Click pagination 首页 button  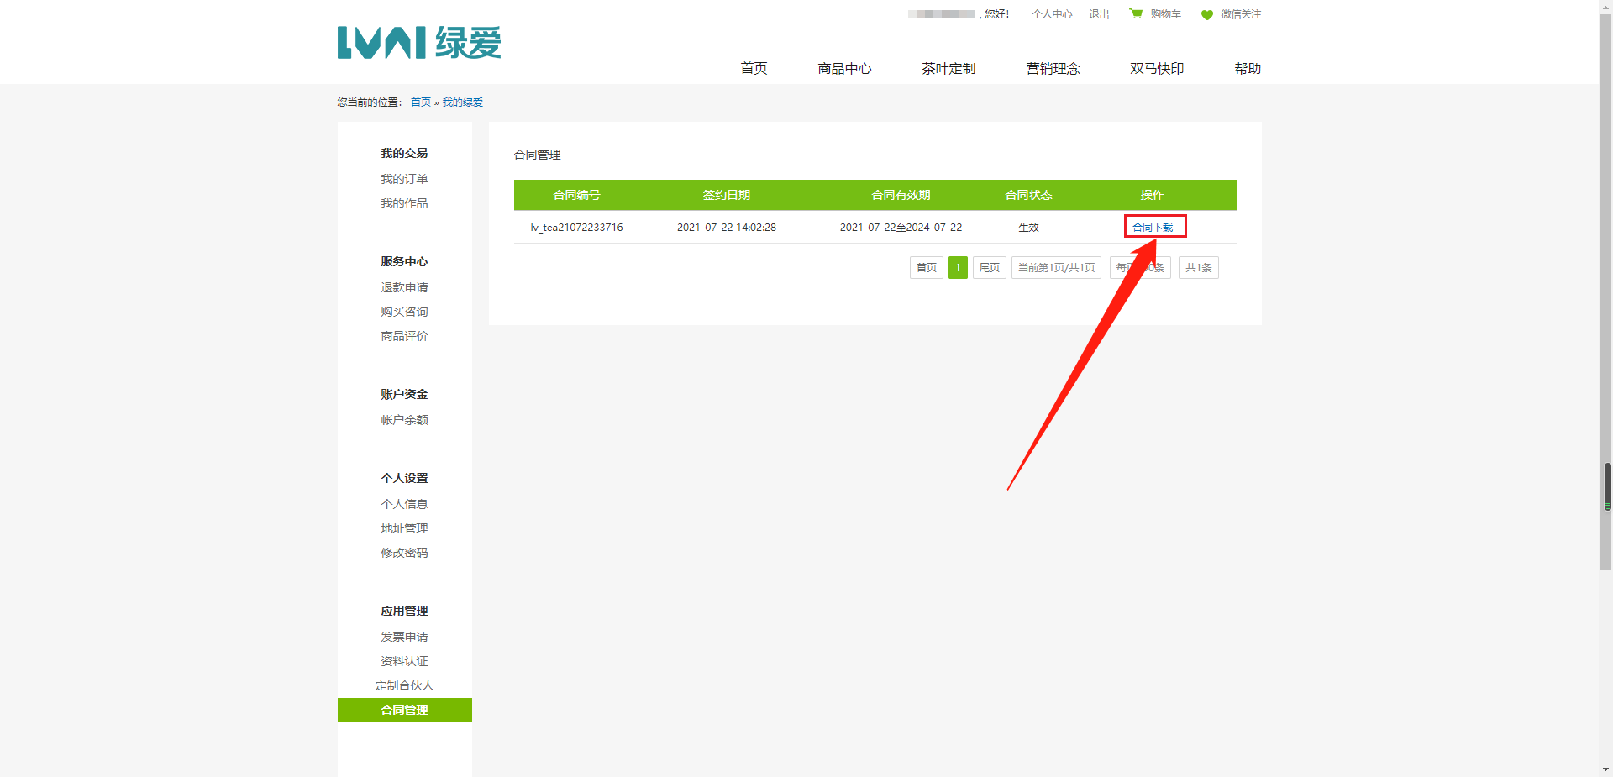(926, 268)
